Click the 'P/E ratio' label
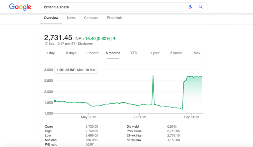The image size is (253, 147). (x=51, y=144)
